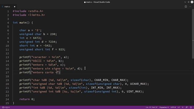Click the unsaved dot on main.c tab
This screenshot has width=194, height=109.
tap(15, 7)
